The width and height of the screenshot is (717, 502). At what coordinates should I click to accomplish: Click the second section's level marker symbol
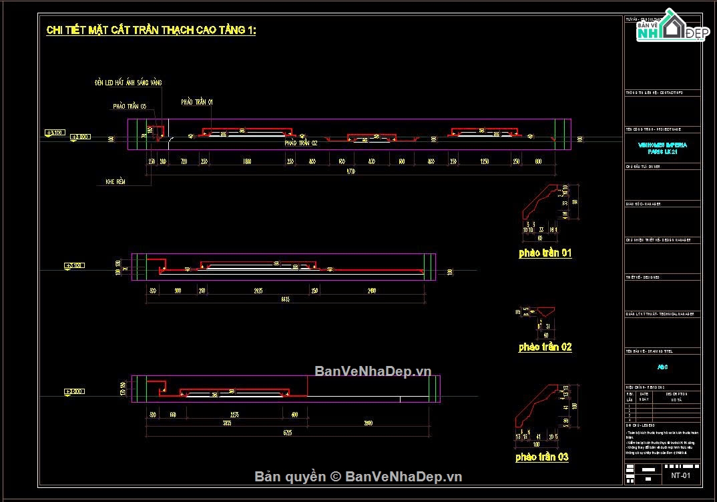pos(75,266)
